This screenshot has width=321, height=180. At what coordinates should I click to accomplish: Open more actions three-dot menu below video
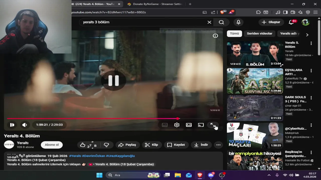(x=218, y=145)
